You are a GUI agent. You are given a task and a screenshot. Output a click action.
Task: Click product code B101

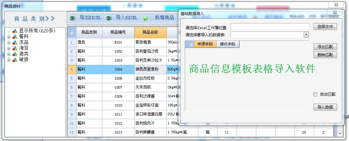click(x=118, y=42)
